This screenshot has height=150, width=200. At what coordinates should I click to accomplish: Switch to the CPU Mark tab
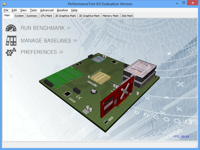click(x=46, y=16)
